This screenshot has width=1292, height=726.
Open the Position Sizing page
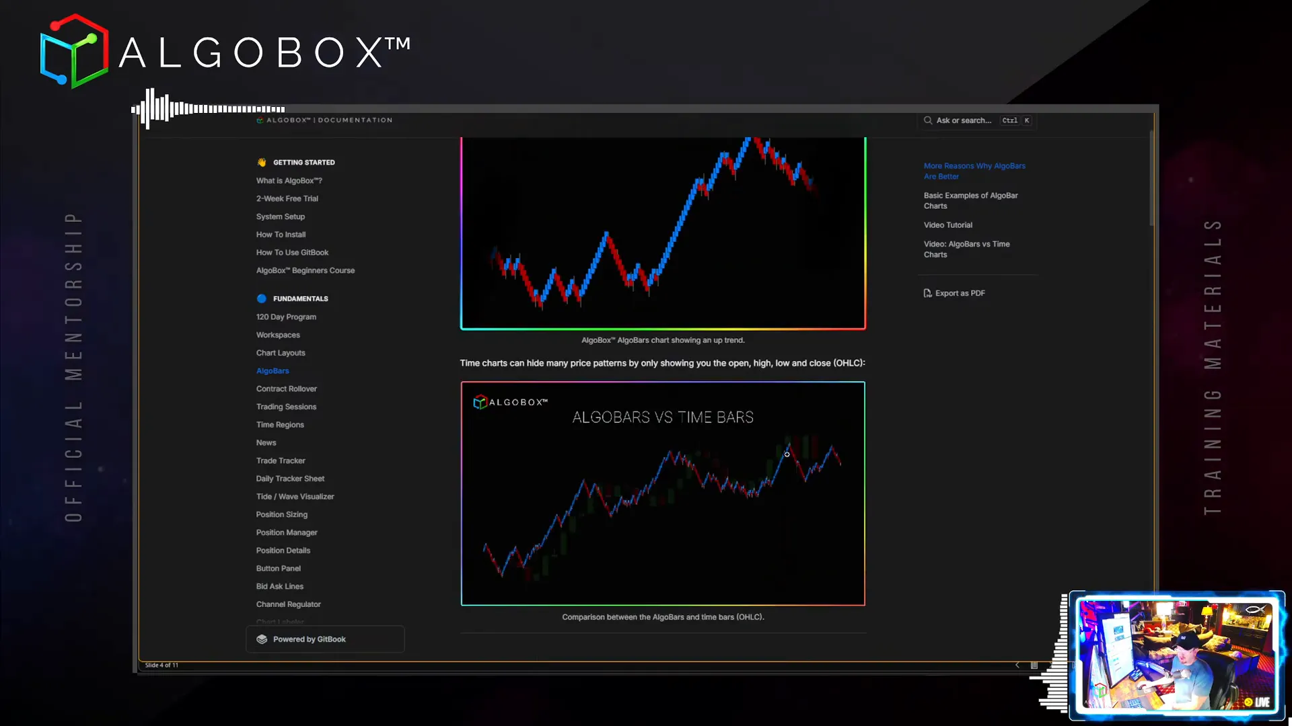282,515
